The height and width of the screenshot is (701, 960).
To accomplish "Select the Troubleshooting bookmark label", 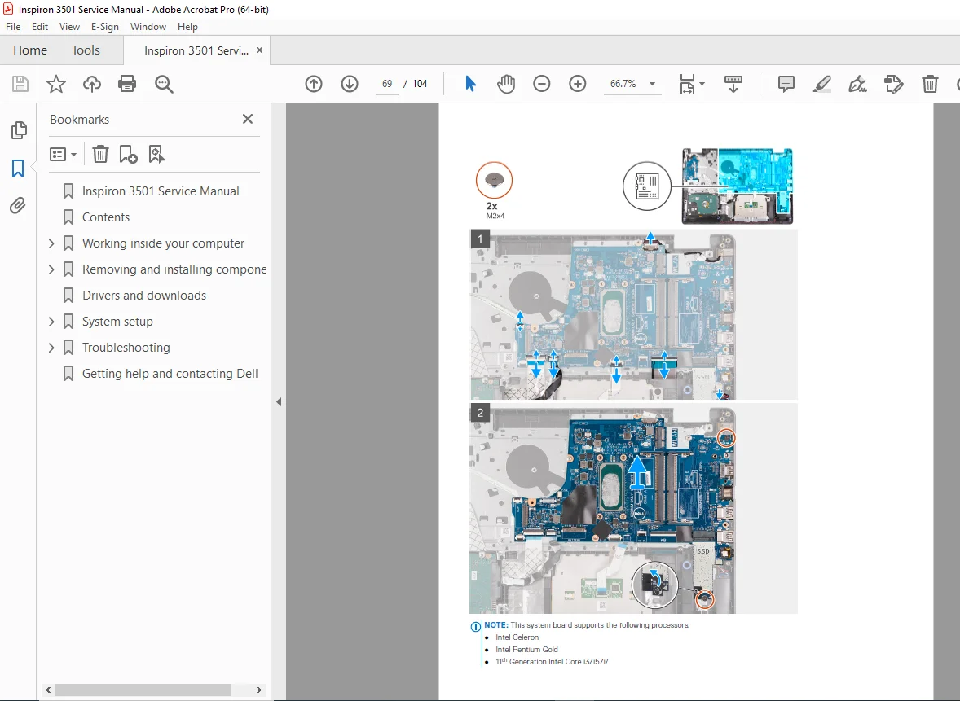I will [x=126, y=348].
